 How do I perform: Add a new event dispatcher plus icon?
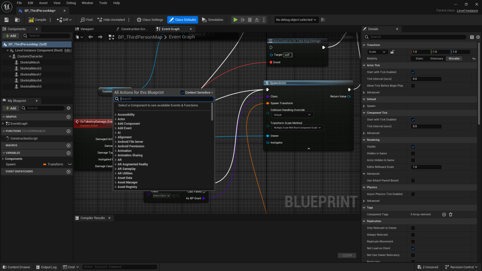point(68,172)
